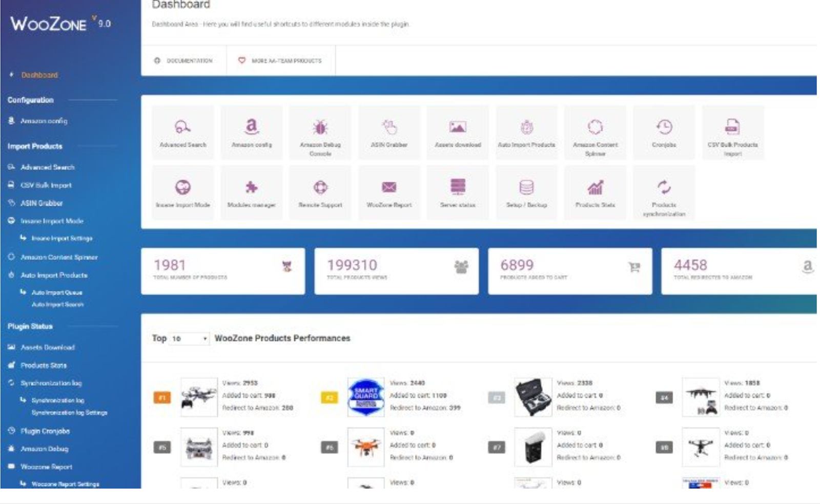Open the Amazon config tile
The height and width of the screenshot is (504, 820).
tap(251, 133)
